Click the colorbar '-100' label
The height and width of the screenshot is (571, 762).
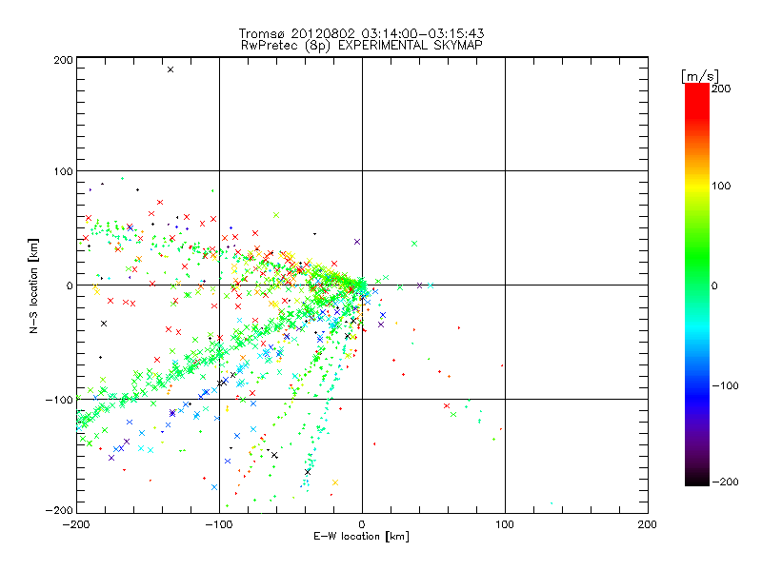tap(725, 385)
